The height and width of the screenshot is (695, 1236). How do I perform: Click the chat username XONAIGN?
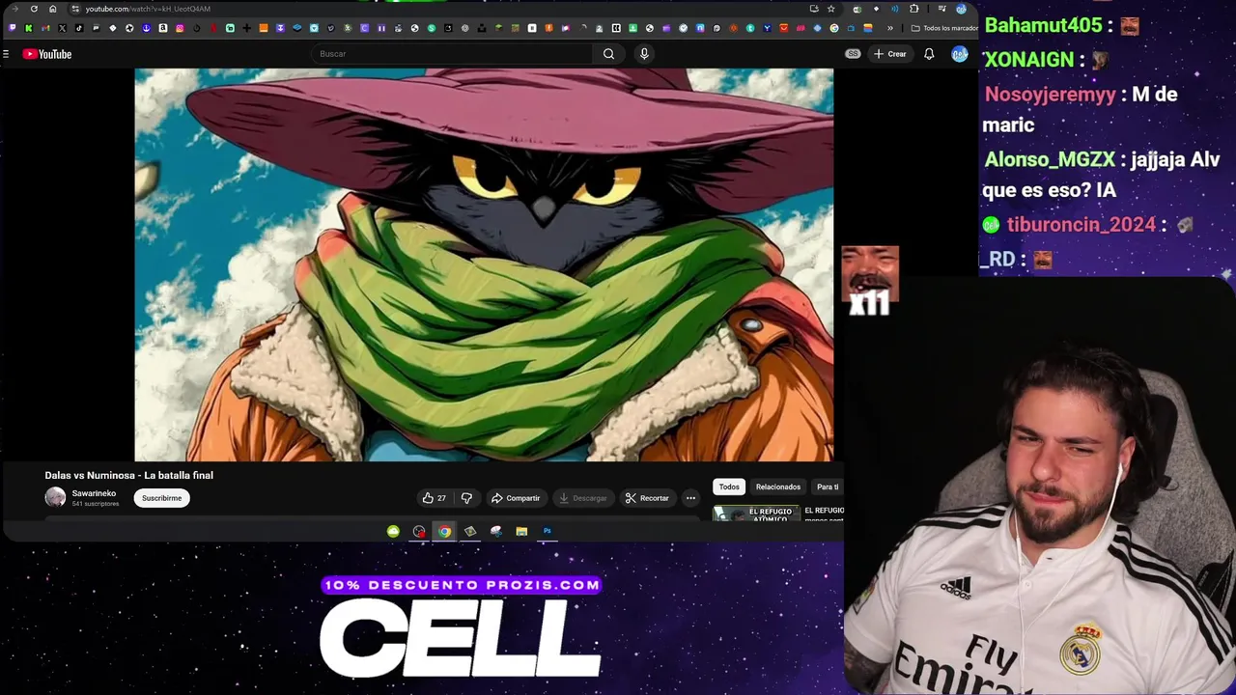(1029, 60)
